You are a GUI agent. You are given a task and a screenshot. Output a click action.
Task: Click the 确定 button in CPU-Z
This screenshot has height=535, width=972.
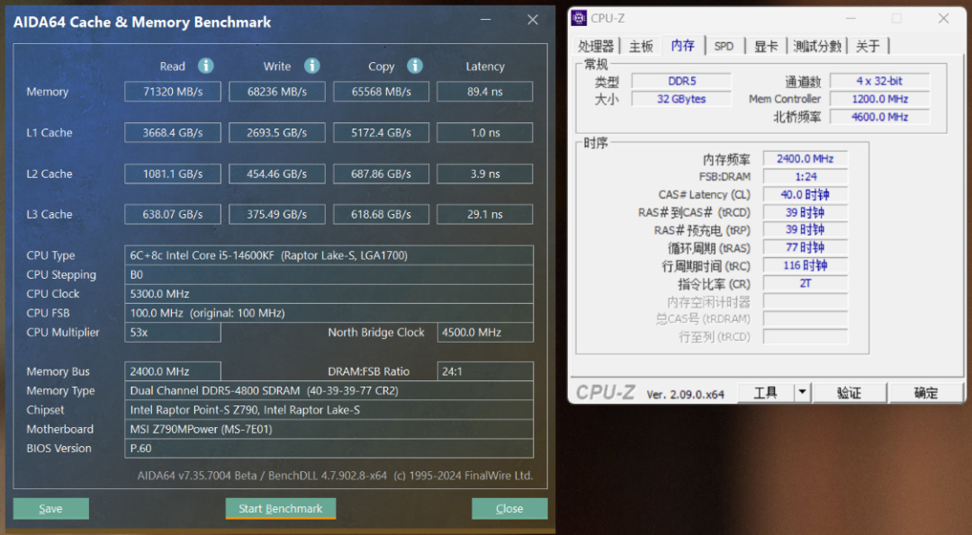(925, 393)
